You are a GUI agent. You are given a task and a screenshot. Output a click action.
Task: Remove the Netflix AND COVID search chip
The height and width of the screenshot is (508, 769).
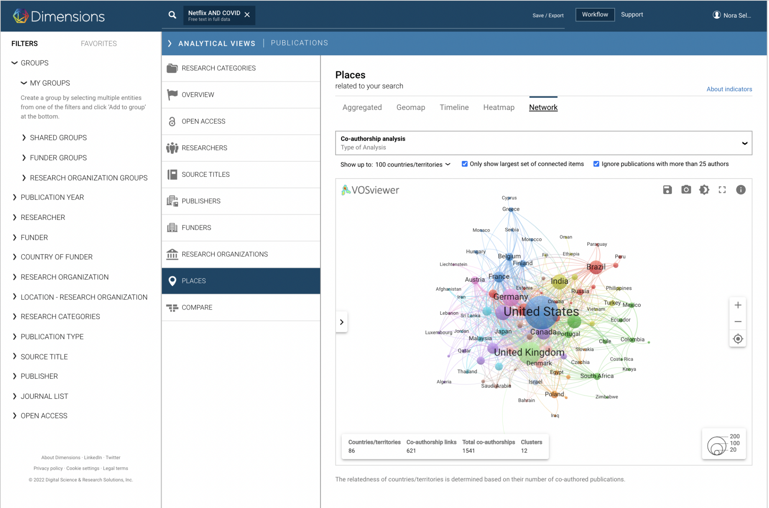(247, 15)
